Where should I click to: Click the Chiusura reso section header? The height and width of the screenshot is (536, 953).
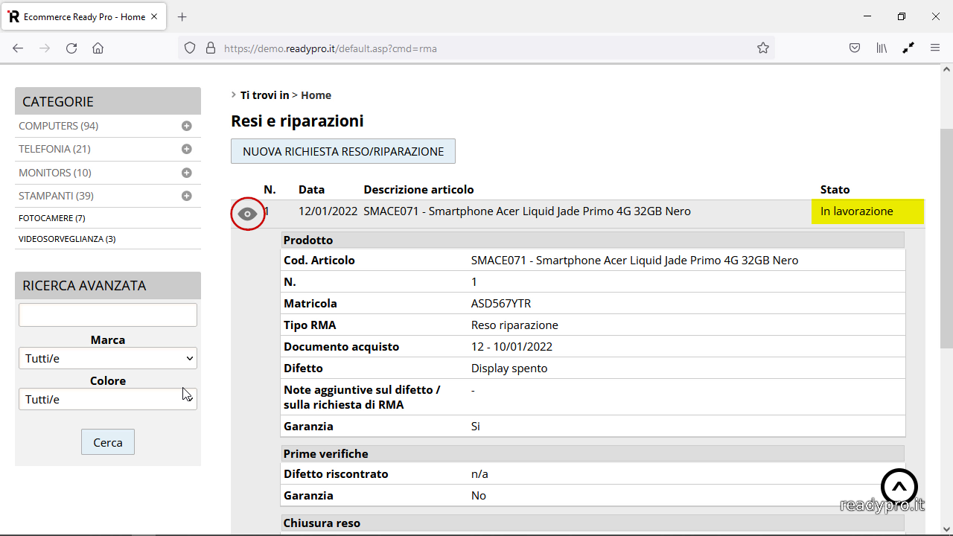[593, 523]
